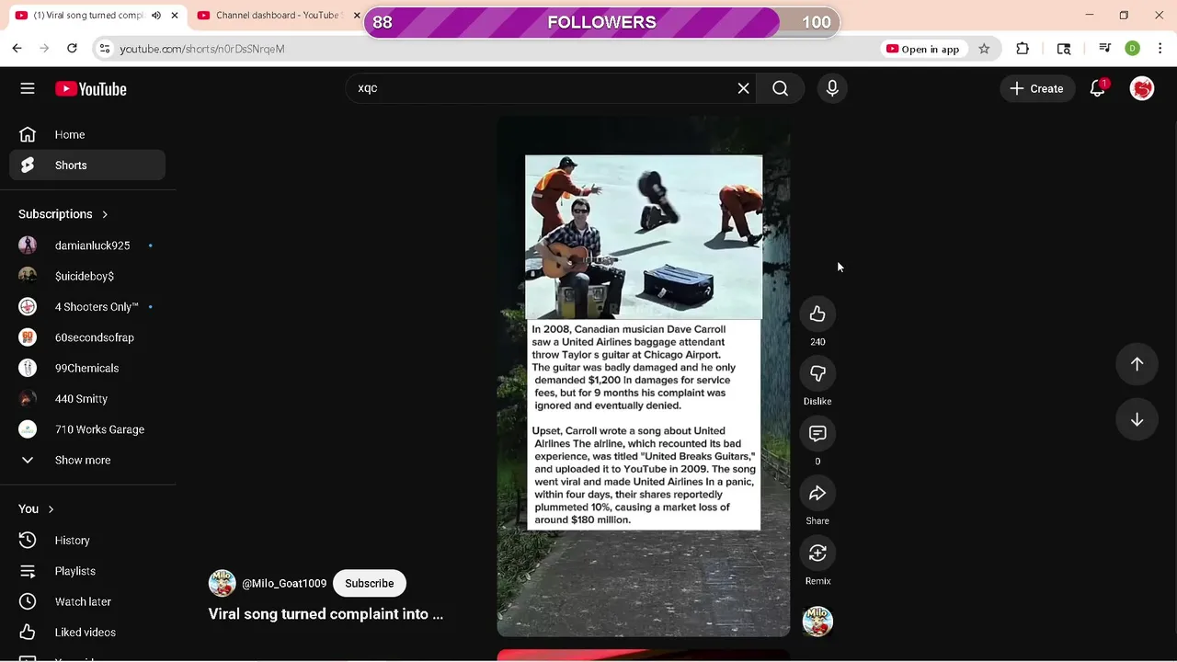Bookmark this page with the star
Image resolution: width=1177 pixels, height=662 pixels.
click(984, 49)
